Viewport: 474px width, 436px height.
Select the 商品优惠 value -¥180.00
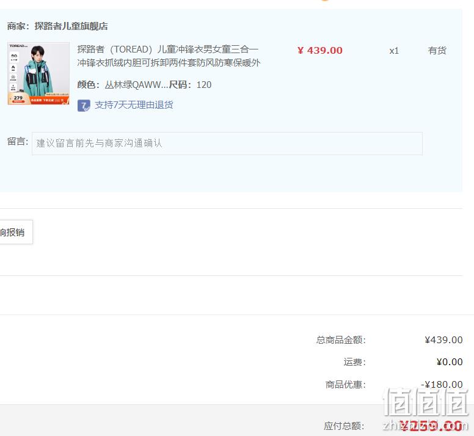(x=442, y=384)
